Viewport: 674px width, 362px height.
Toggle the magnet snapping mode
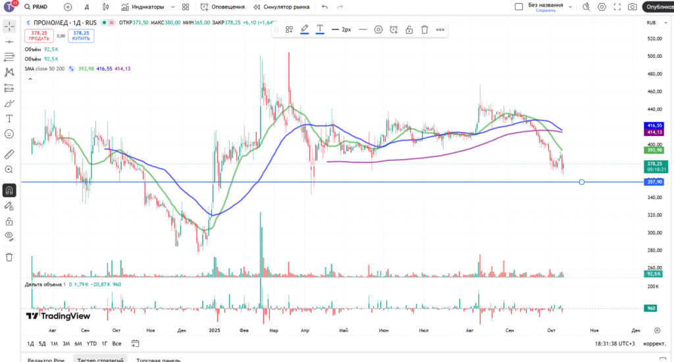pos(9,191)
